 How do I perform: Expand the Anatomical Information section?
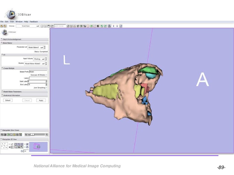pos(24,95)
